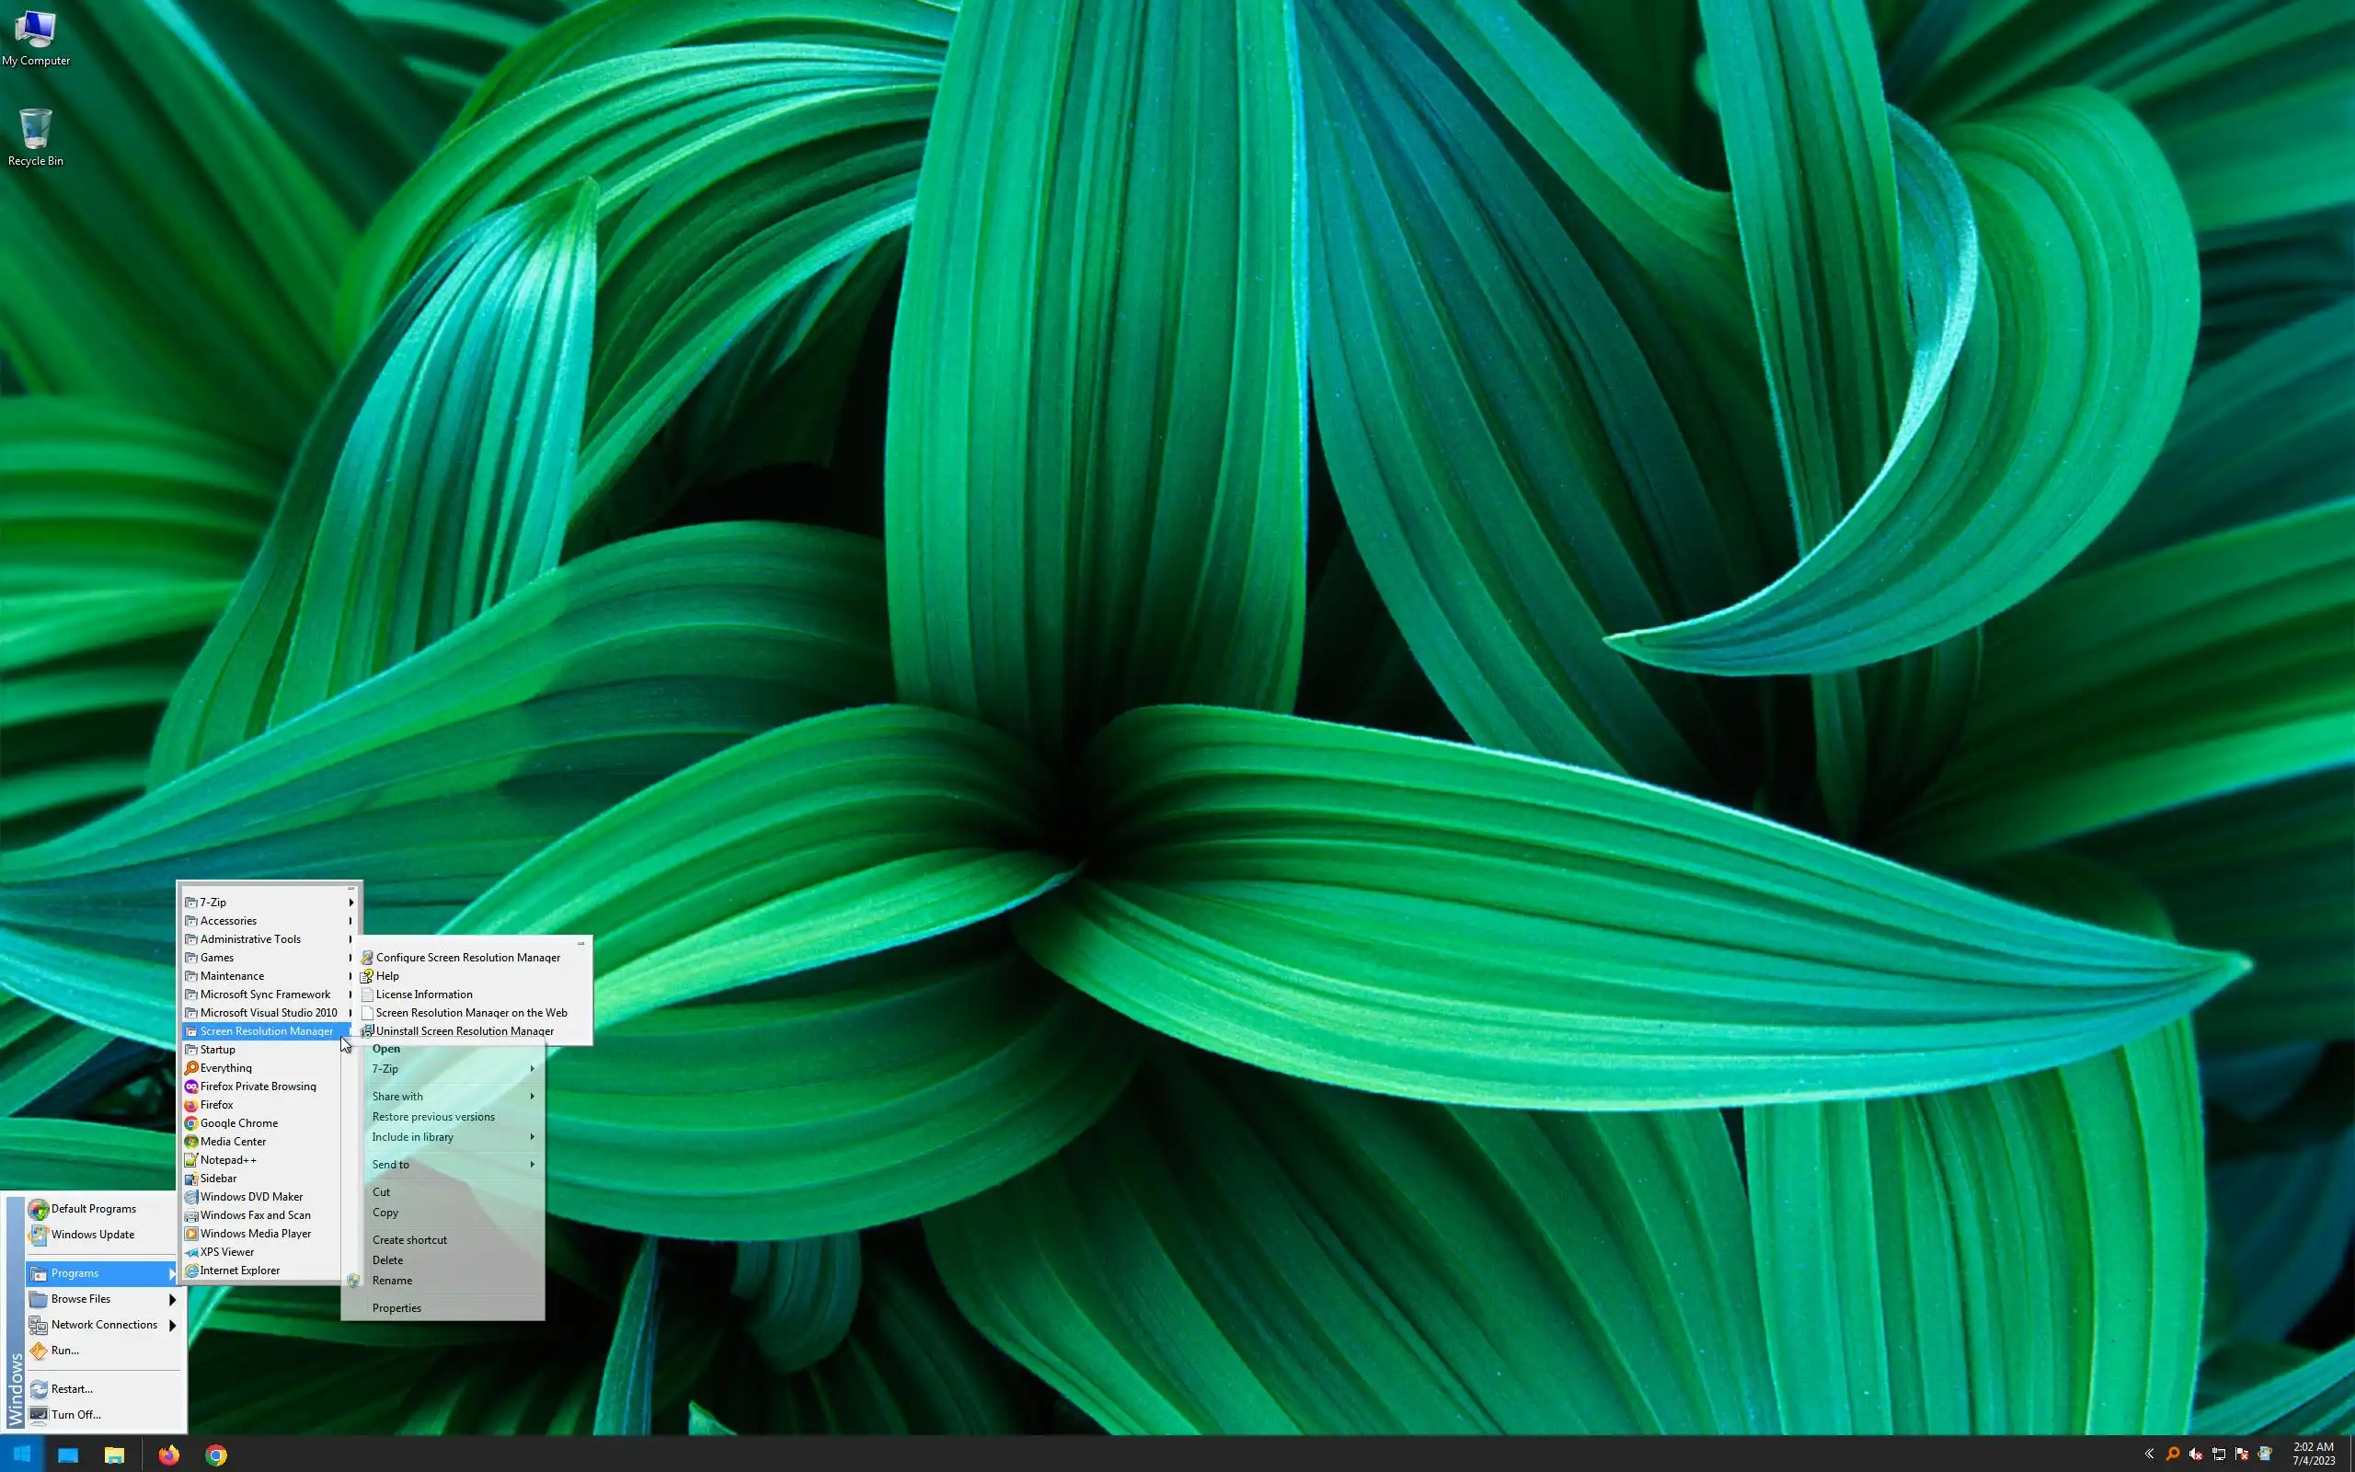Screen dimensions: 2355x1472
Task: Click the Windows Media Player entry
Action: [x=255, y=1234]
